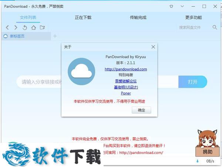This screenshot has width=222, height=167.
Task: Go back with the left arrow icon
Action: pos(7,27)
